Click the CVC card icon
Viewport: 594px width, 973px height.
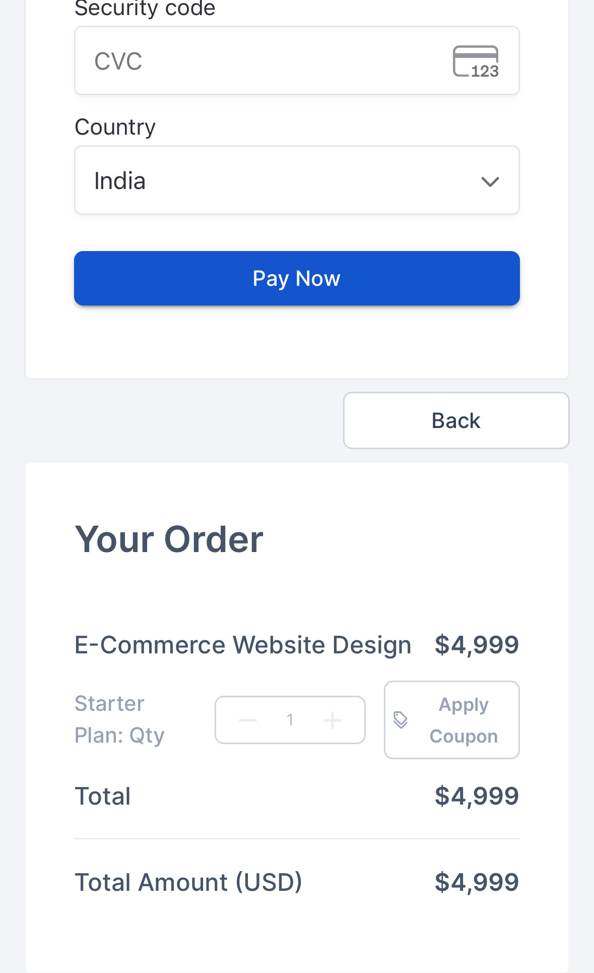[x=476, y=61]
